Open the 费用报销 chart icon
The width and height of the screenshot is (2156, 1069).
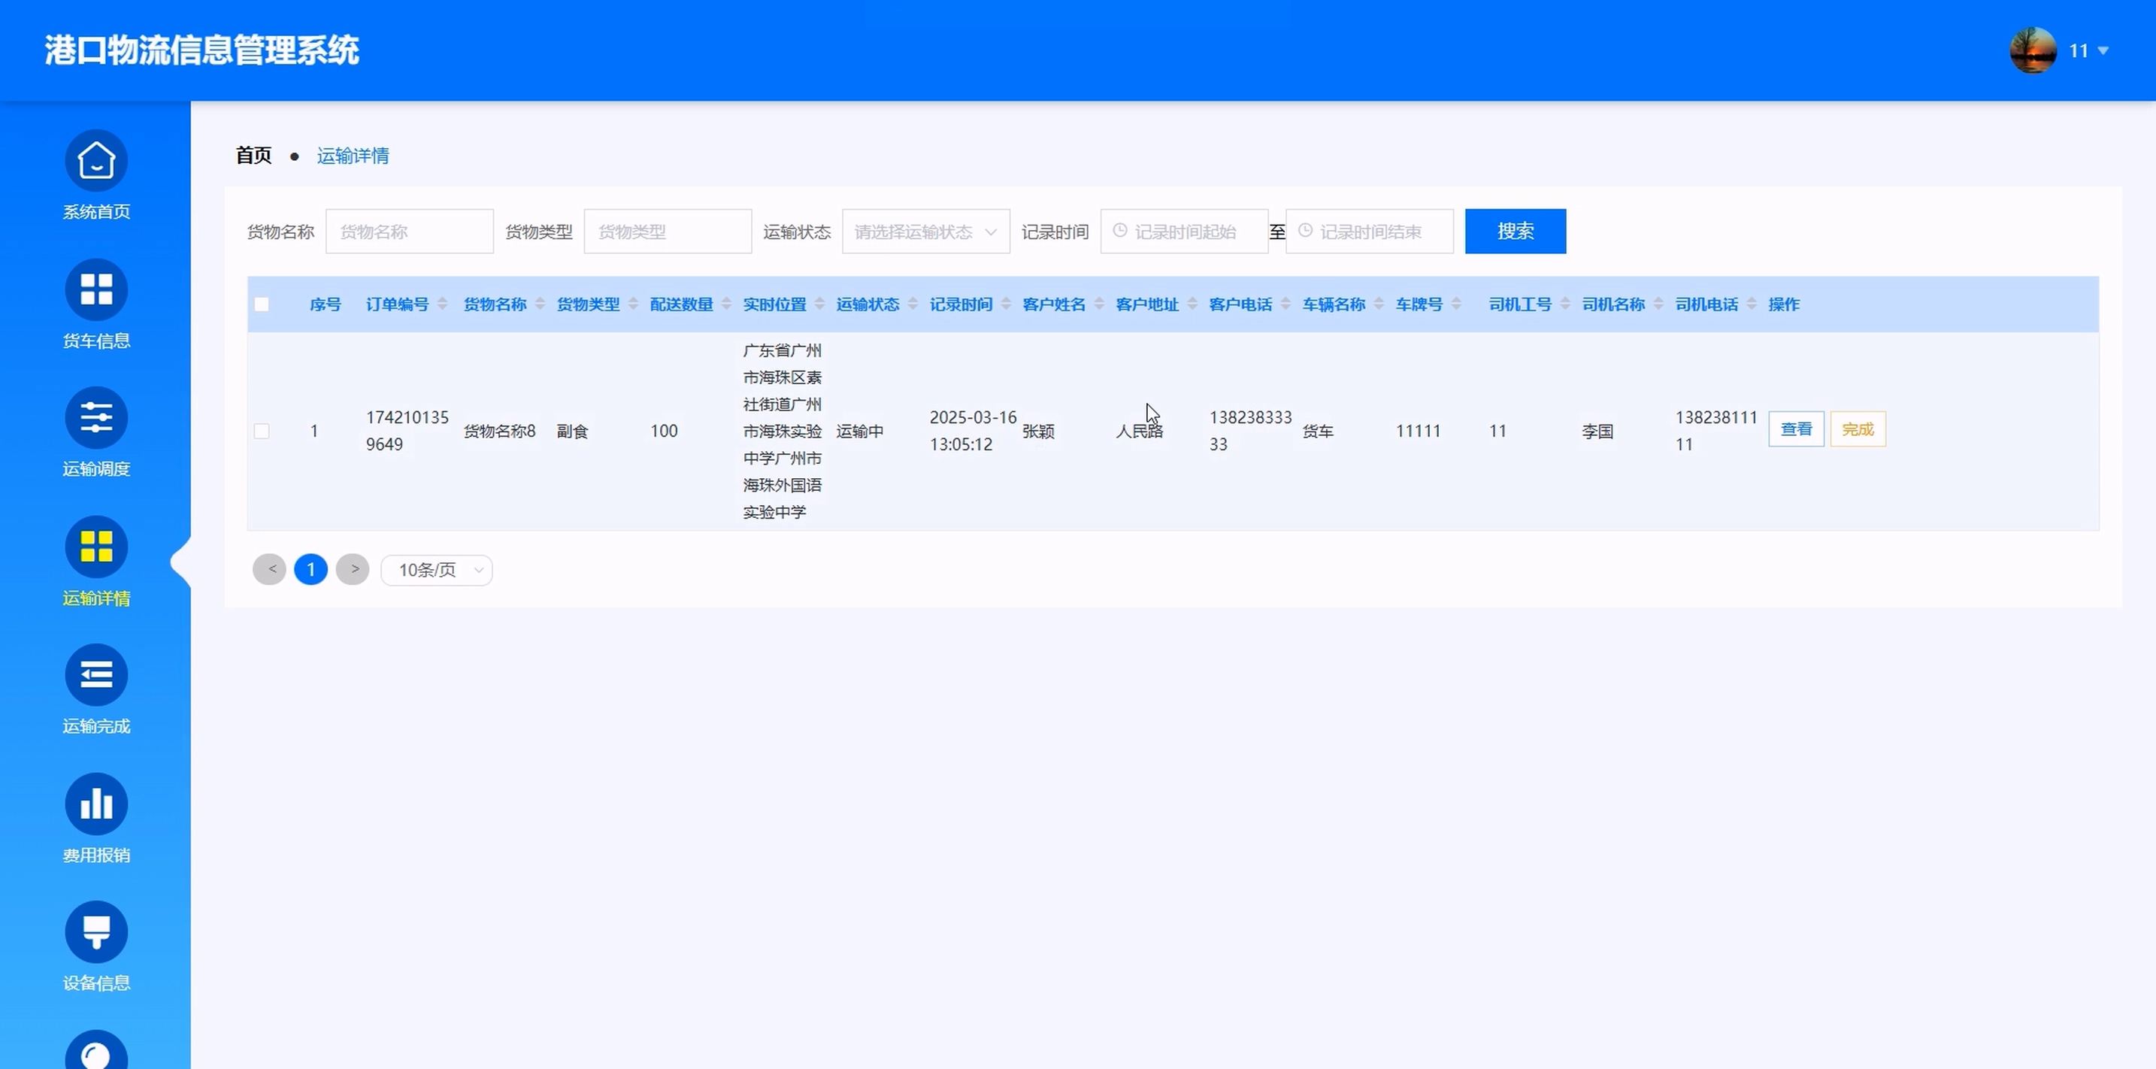click(96, 804)
